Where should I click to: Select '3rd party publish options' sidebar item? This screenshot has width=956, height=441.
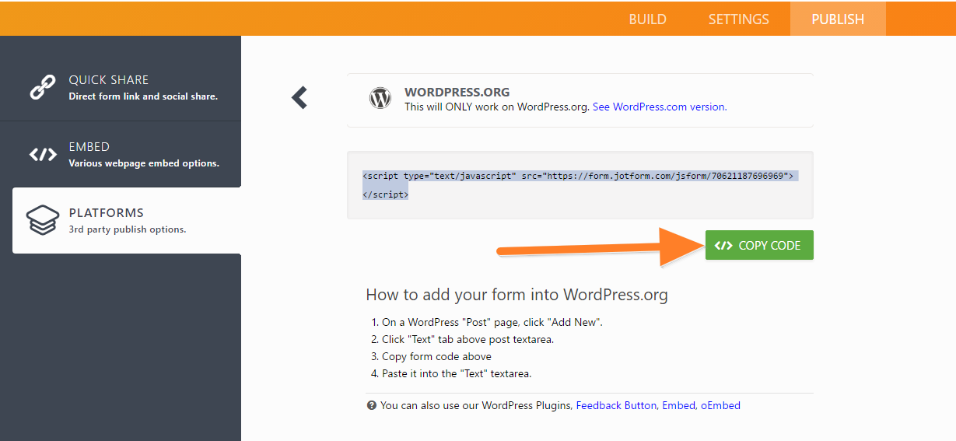(128, 229)
